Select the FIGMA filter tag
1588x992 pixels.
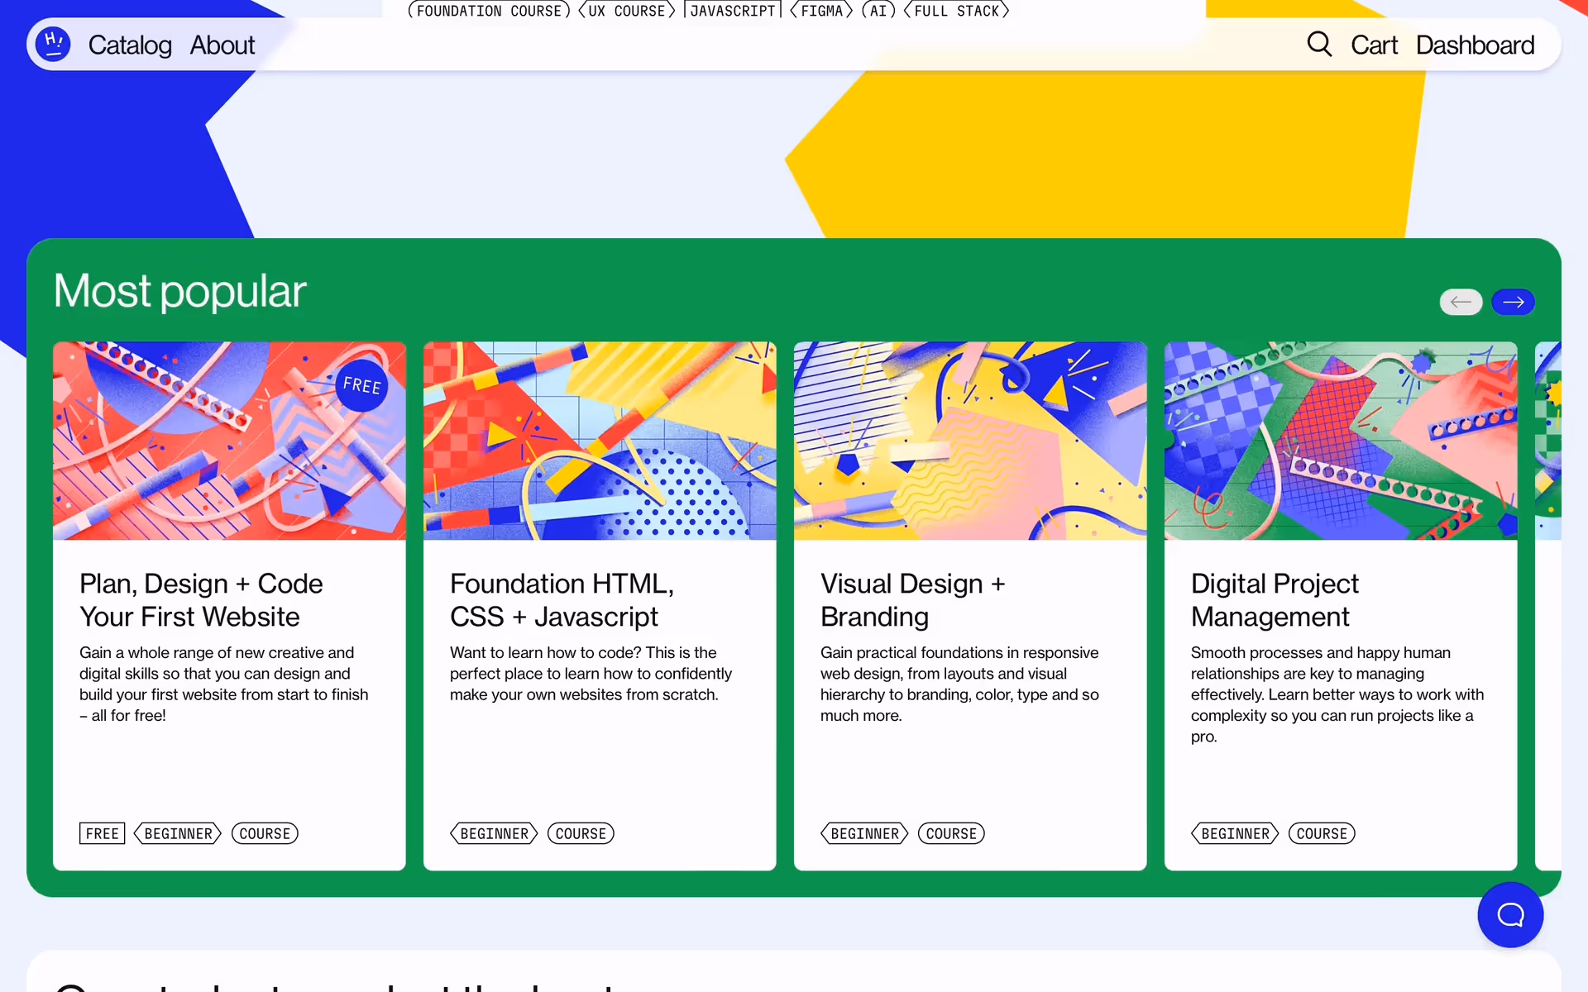click(821, 11)
